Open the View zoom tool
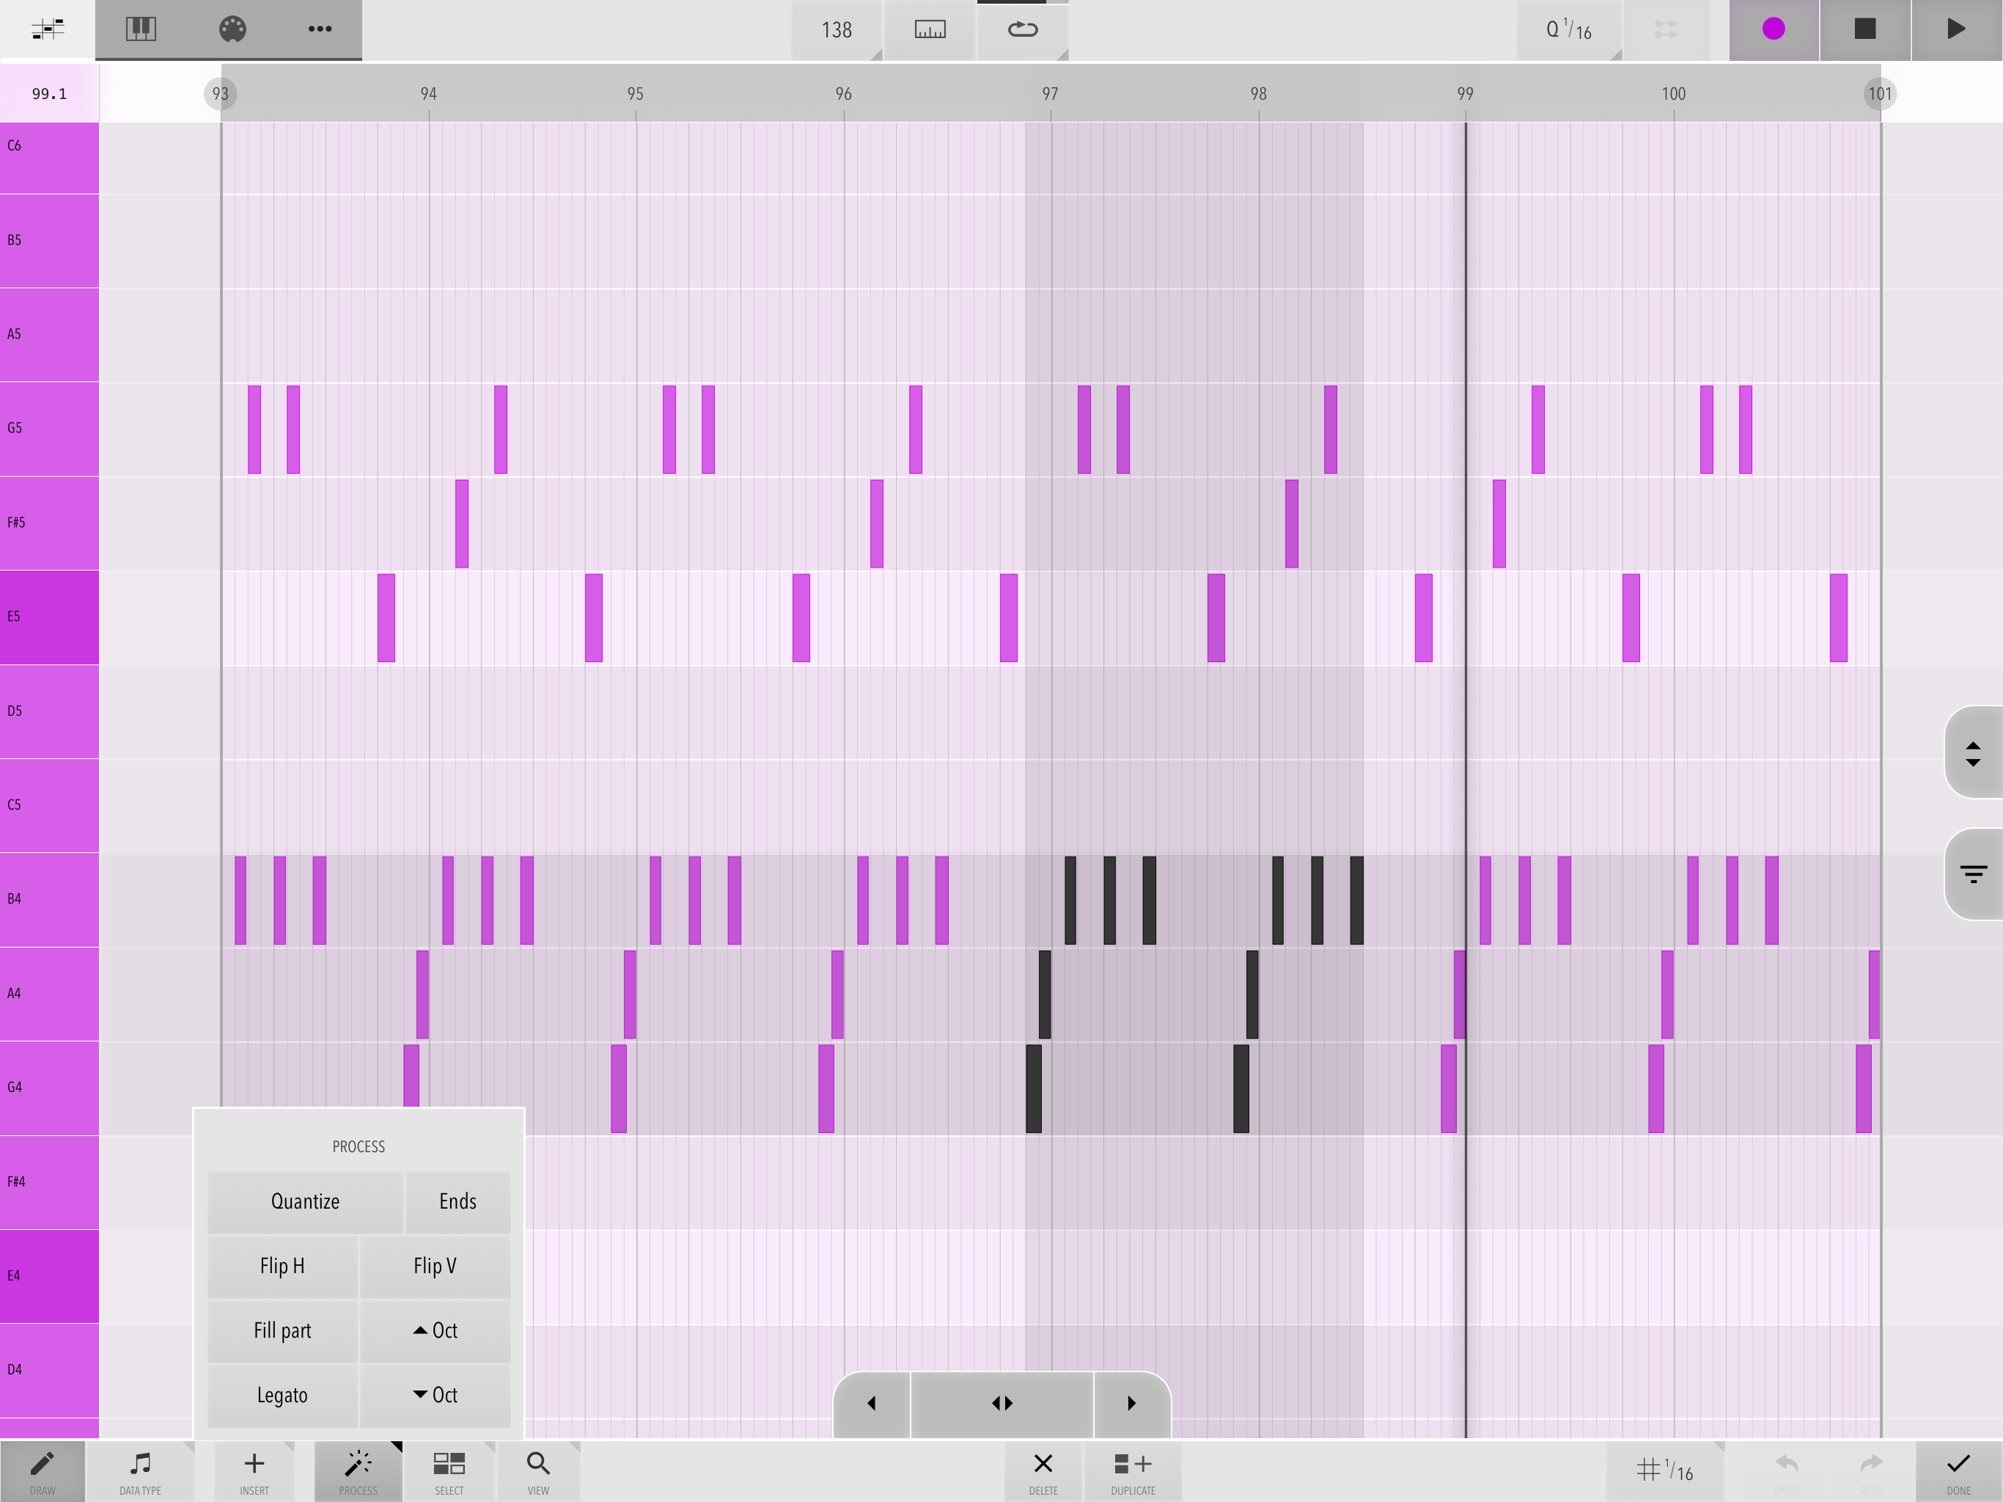Screen dimensions: 2003x1502 (x=538, y=1470)
